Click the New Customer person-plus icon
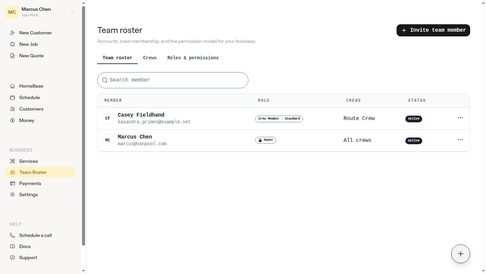486x274 pixels. click(x=12, y=33)
